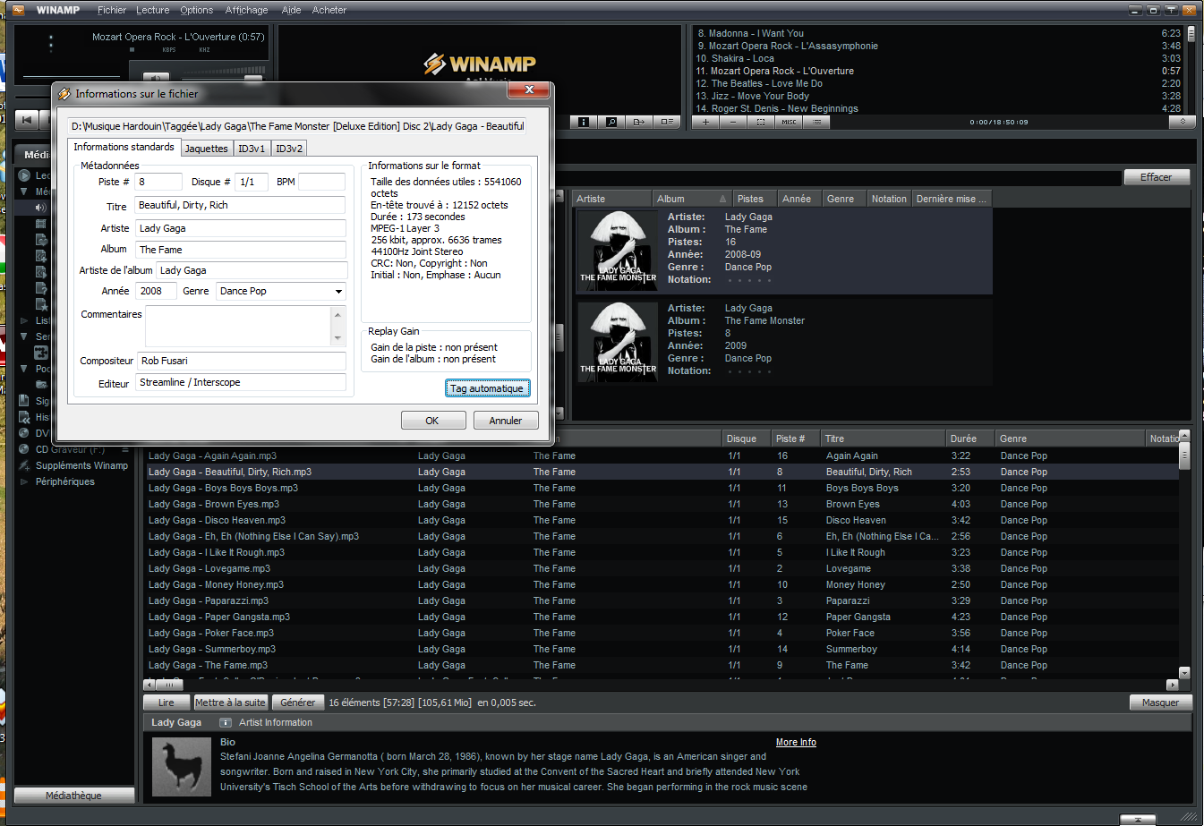The height and width of the screenshot is (826, 1204).
Task: Select the Video film icon in library tree
Action: click(40, 224)
